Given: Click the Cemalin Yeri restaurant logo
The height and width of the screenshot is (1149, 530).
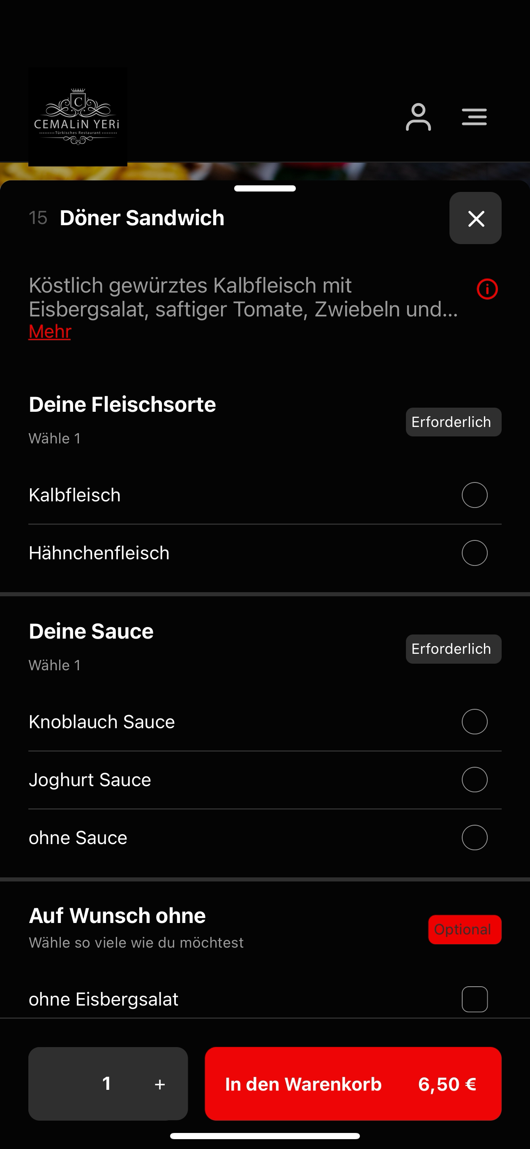Looking at the screenshot, I should click(78, 116).
